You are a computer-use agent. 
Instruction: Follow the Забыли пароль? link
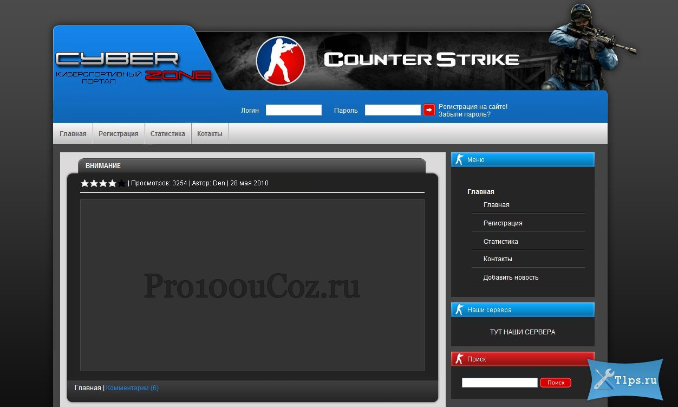tap(465, 114)
